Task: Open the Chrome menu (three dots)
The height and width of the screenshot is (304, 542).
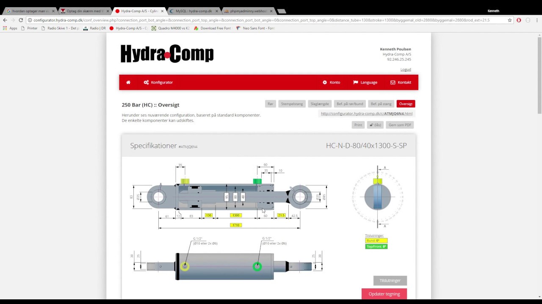Action: 537,20
